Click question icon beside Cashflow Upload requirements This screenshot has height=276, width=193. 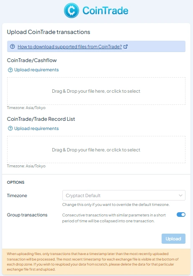click(x=10, y=70)
